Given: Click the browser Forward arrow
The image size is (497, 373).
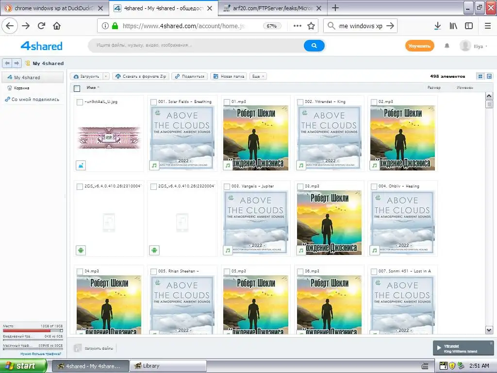Looking at the screenshot, I should 26,26.
